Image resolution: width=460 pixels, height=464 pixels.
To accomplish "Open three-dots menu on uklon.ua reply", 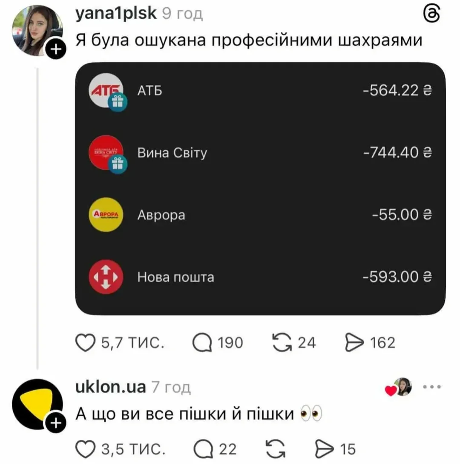I will (432, 387).
